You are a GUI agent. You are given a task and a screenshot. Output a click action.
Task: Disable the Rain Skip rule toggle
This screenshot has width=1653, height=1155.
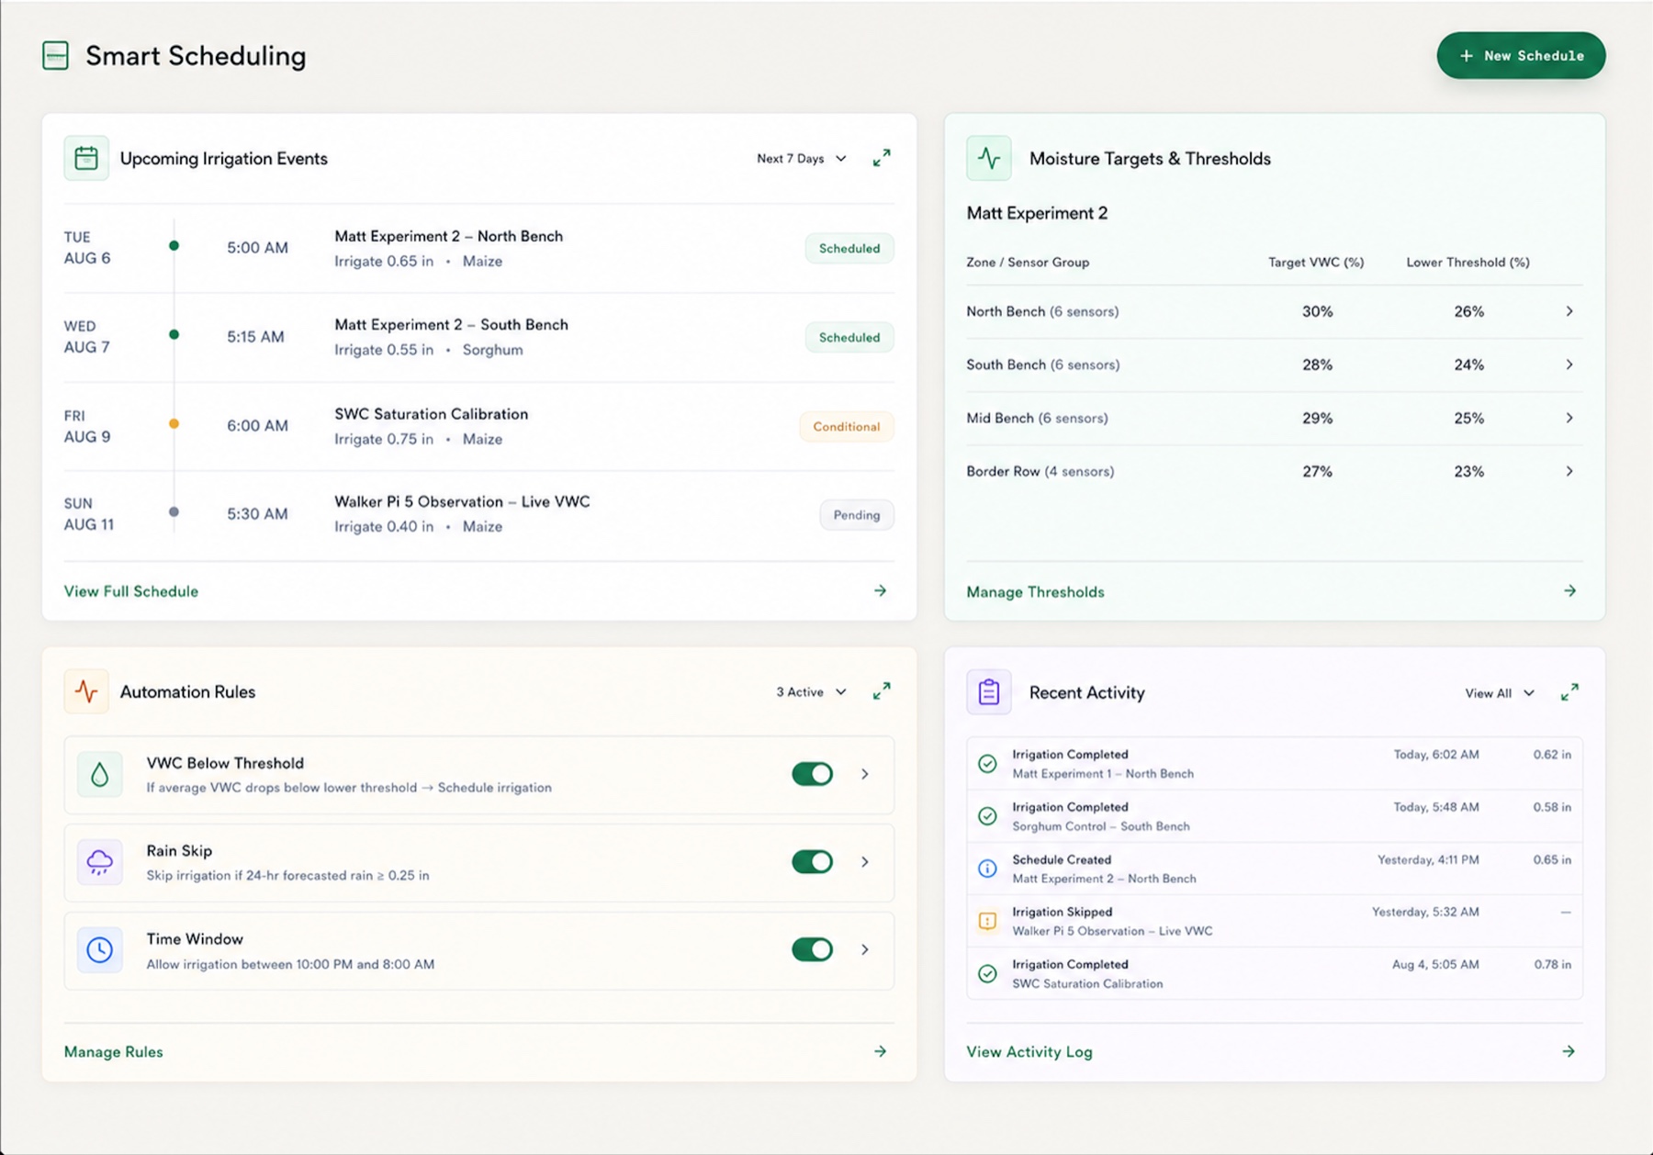[812, 862]
